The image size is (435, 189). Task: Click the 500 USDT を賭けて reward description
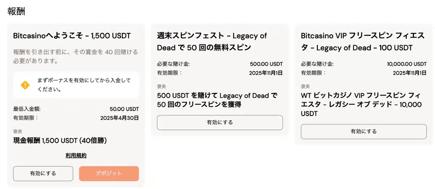(217, 100)
